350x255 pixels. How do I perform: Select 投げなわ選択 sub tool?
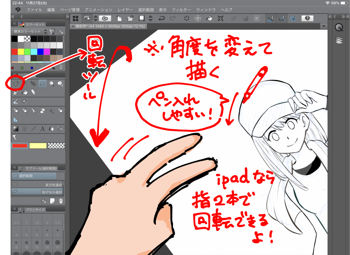[x=37, y=192]
